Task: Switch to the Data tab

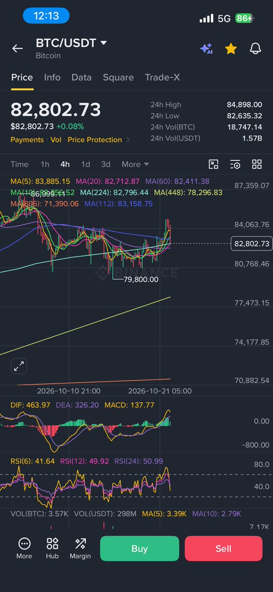Action: 81,78
